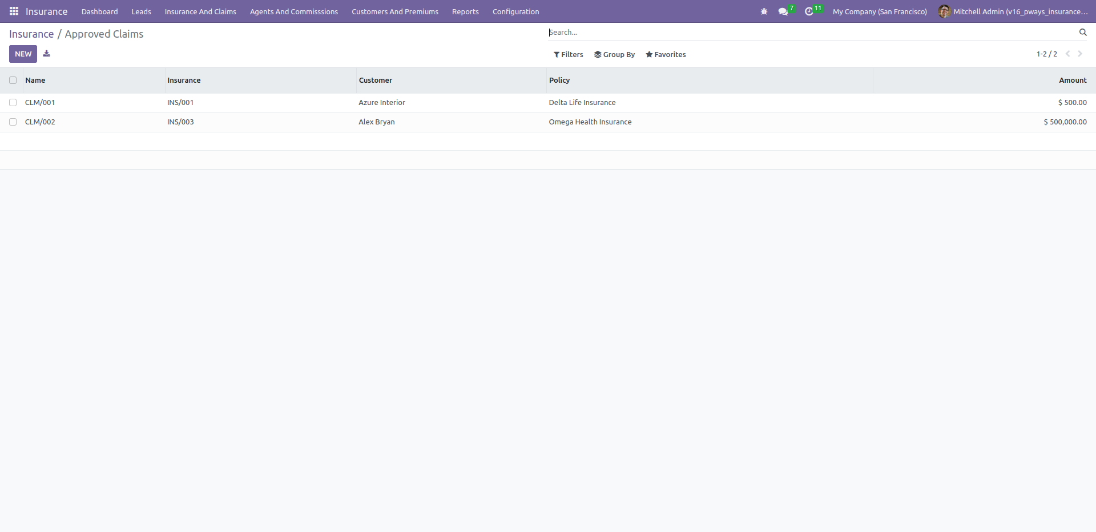
Task: Tick the CLM/001 row checkbox
Action: click(13, 103)
